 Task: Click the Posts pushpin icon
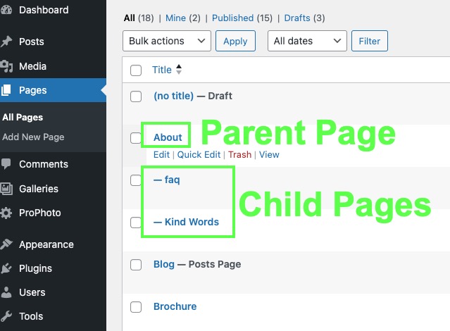[6, 42]
